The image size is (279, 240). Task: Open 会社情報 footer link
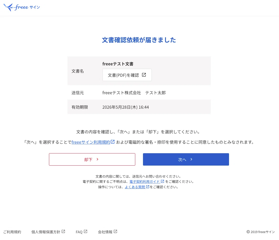click(105, 232)
